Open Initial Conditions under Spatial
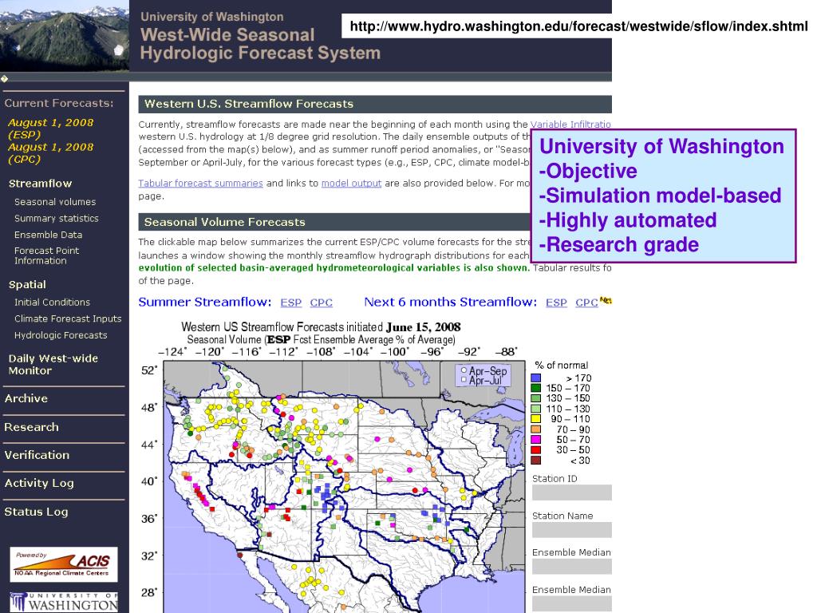Screen dimensions: 817x613 coord(52,302)
